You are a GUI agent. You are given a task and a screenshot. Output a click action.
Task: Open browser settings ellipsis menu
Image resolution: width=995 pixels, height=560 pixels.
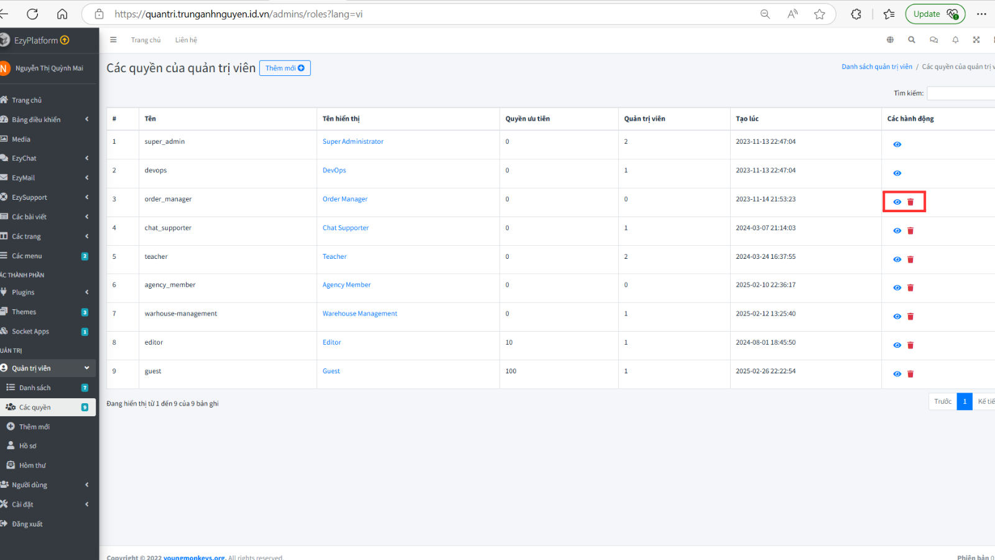coord(981,14)
